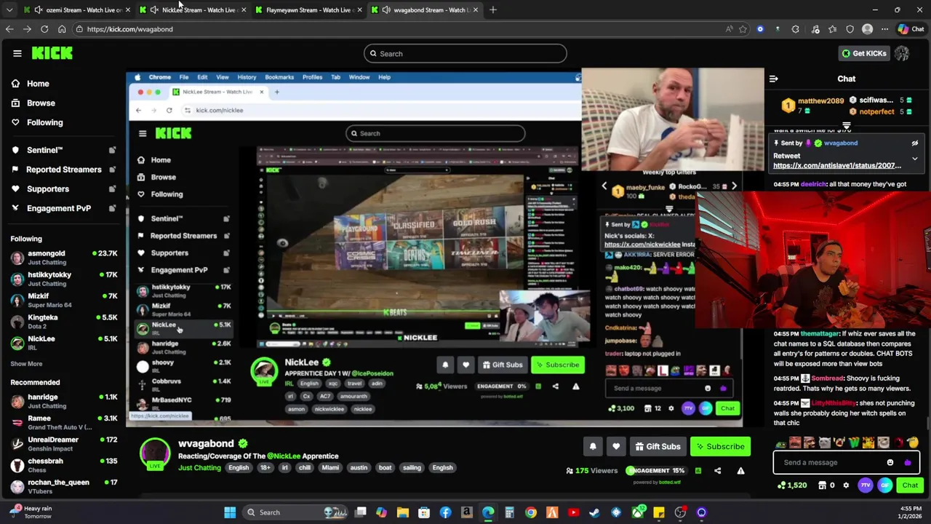Mute the wvagabond Stream tab audio
The height and width of the screenshot is (524, 931).
tap(386, 10)
